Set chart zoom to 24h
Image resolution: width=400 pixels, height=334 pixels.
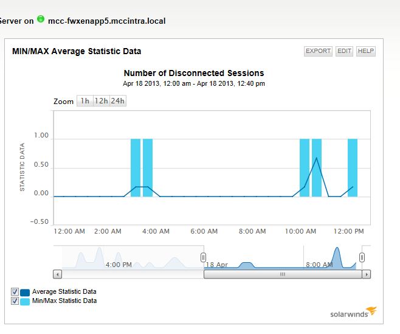(117, 101)
